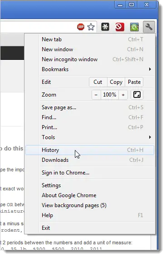
Task: Click the Copy button
Action: tap(116, 82)
